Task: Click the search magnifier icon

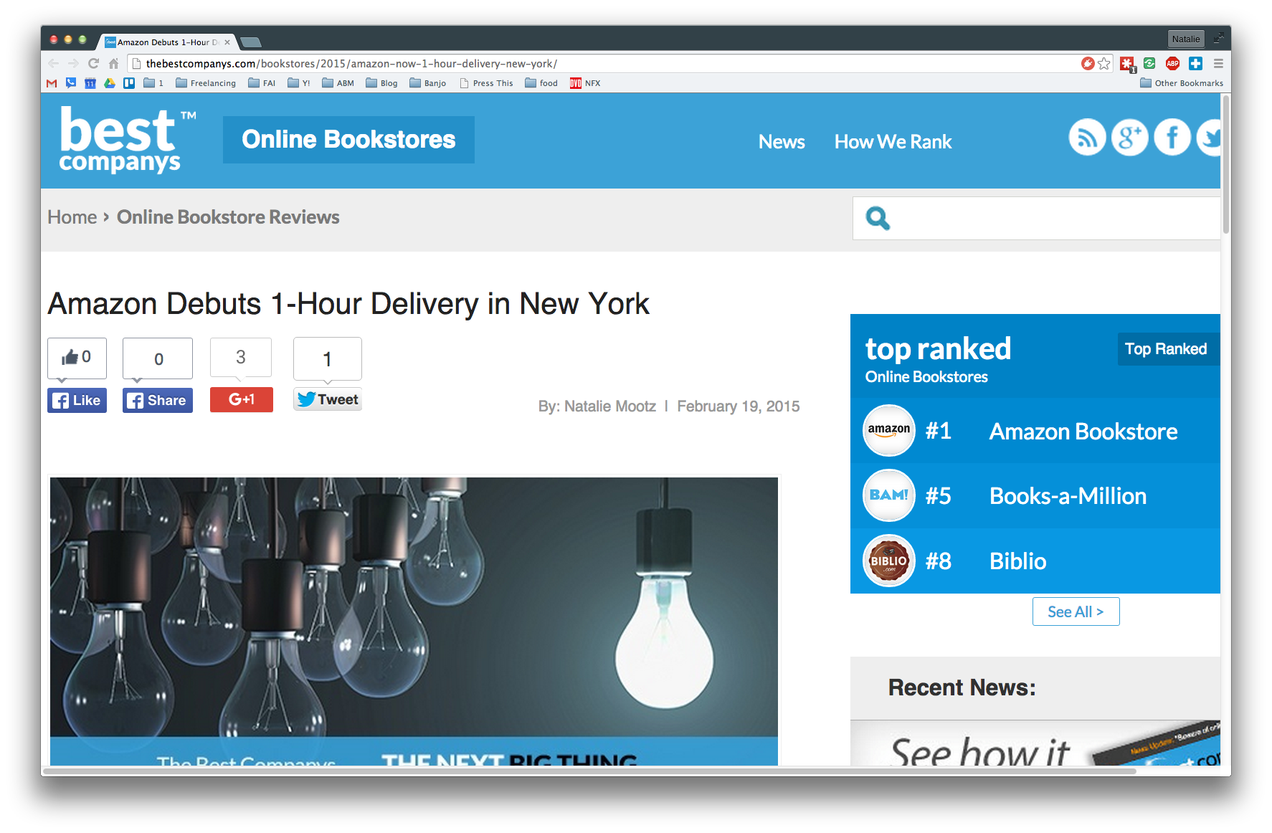Action: pyautogui.click(x=878, y=218)
